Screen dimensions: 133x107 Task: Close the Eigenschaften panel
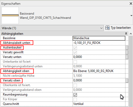[x=131, y=4]
